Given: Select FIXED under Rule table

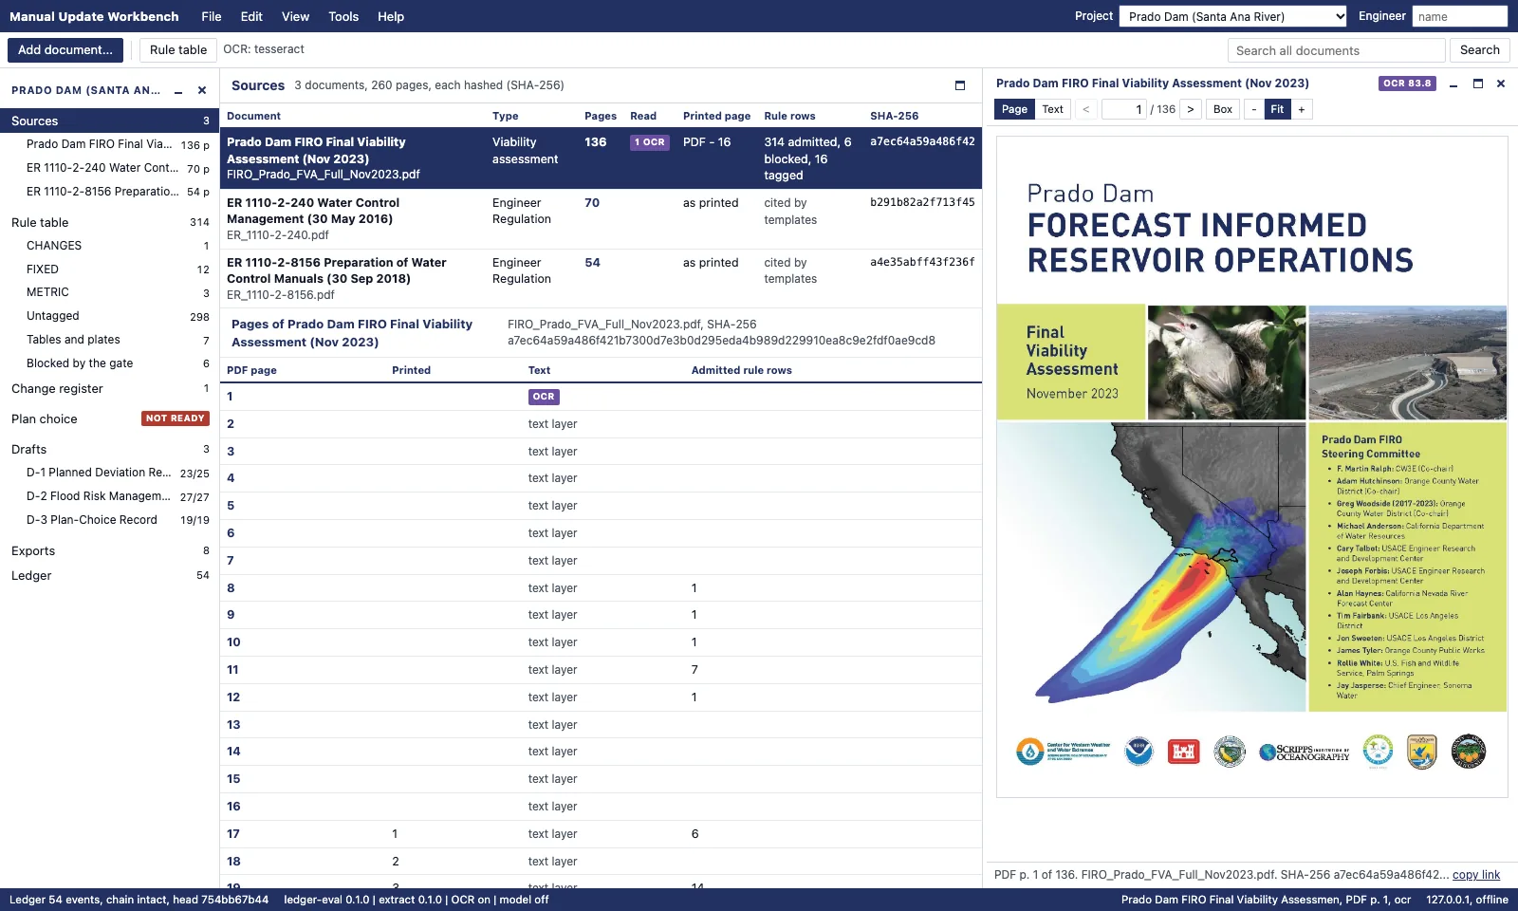Looking at the screenshot, I should click(x=110, y=270).
